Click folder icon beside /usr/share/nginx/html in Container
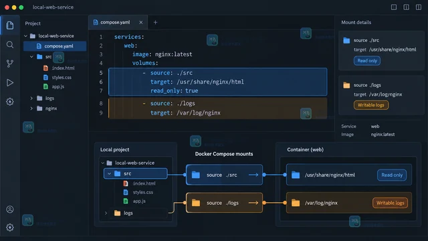The height and width of the screenshot is (241, 428). 296,175
